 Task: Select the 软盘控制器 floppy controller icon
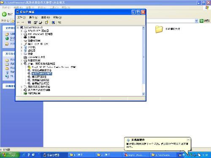point(25,61)
